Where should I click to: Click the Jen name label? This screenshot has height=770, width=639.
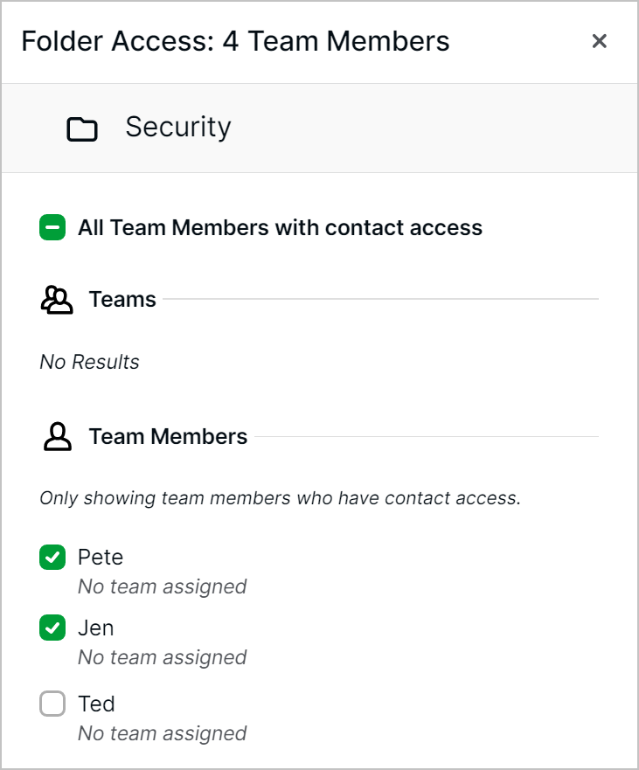96,628
